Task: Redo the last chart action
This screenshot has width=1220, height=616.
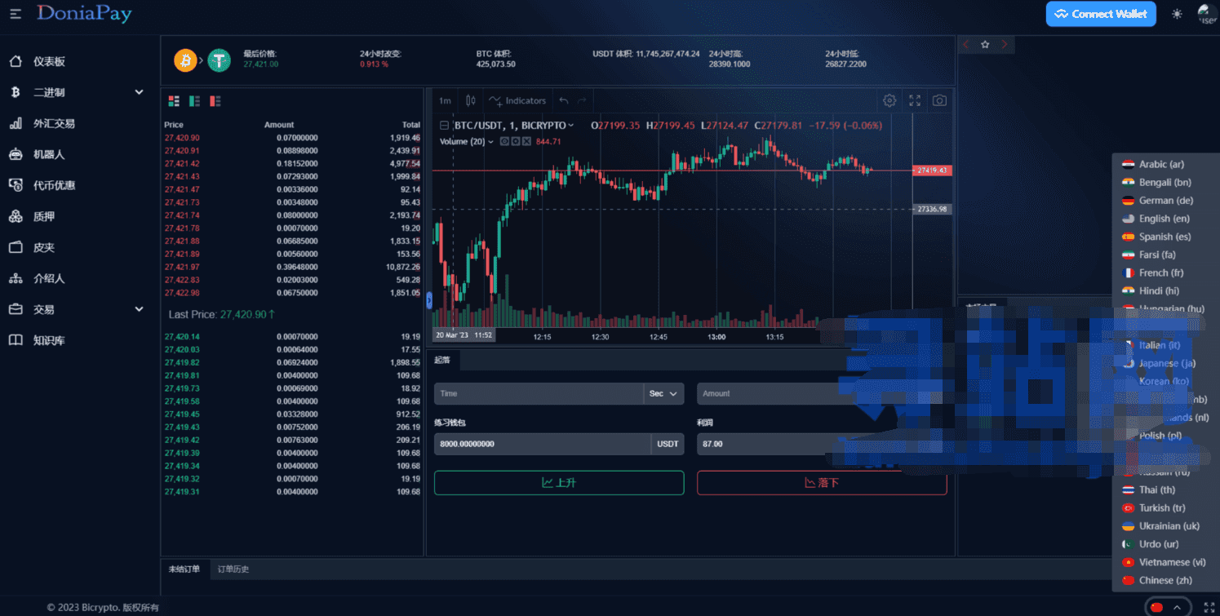Action: [x=582, y=100]
